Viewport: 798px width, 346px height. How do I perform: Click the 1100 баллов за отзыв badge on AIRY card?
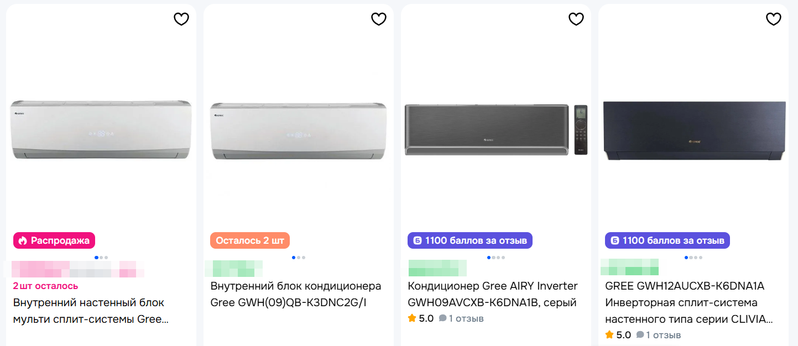point(470,240)
